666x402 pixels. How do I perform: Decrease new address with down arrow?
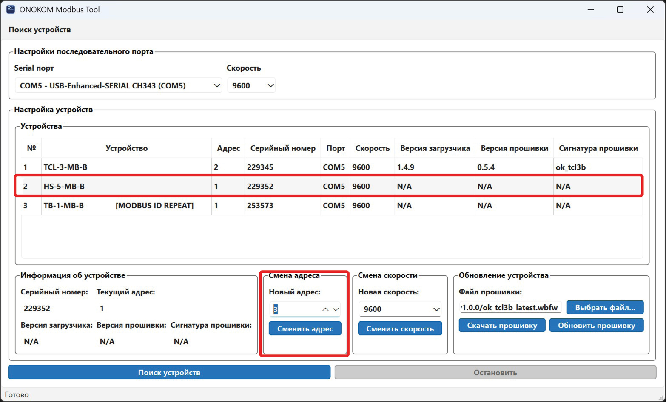(x=336, y=309)
